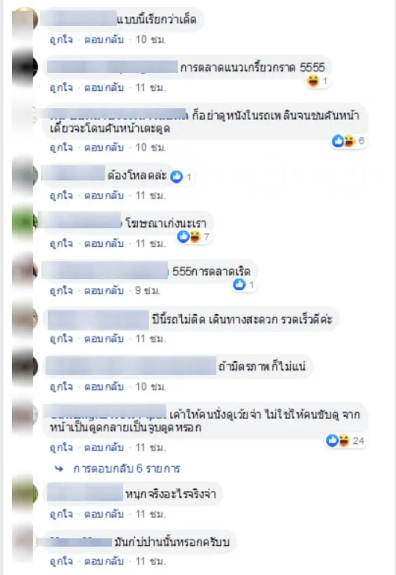
Task: Click the 9 ชม. timestamp
Action: click(x=147, y=290)
